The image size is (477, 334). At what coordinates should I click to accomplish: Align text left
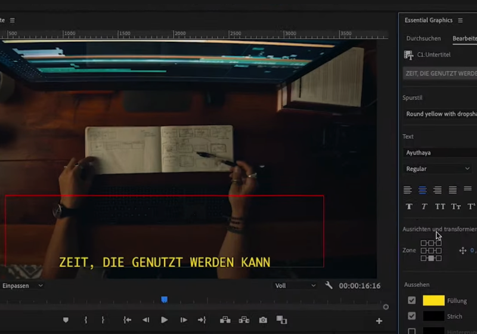408,190
